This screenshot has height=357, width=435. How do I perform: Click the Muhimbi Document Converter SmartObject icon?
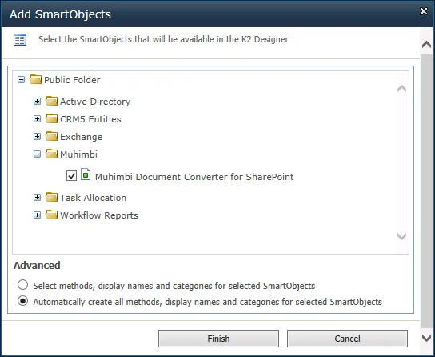click(86, 174)
